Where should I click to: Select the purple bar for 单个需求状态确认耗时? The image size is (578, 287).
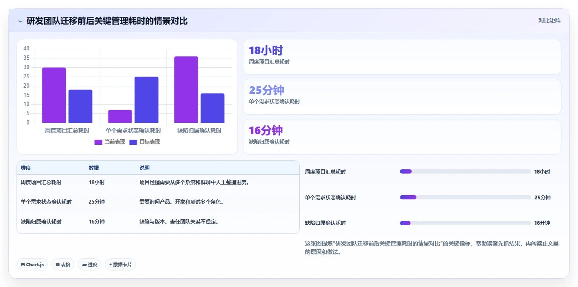click(x=120, y=116)
